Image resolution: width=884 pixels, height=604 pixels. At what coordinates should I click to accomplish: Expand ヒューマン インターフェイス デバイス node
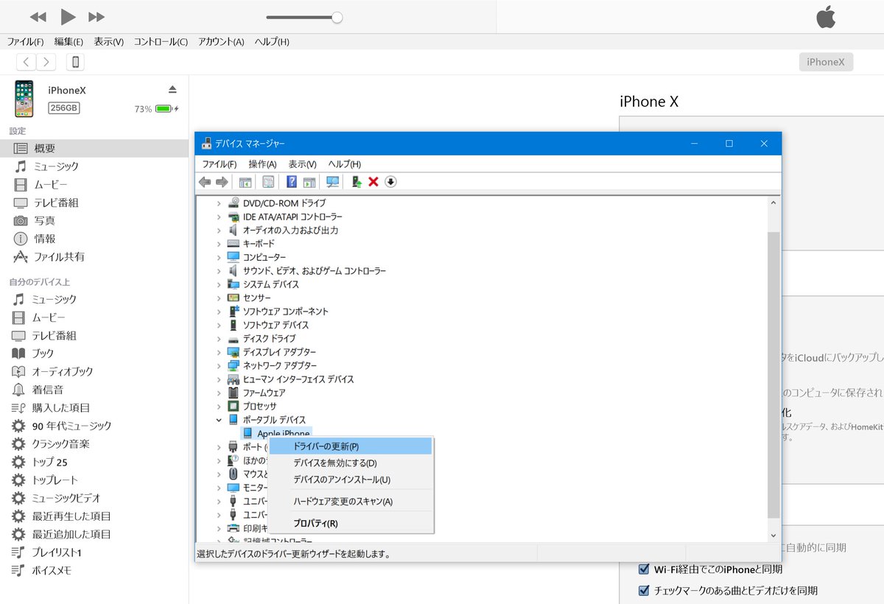pos(219,379)
